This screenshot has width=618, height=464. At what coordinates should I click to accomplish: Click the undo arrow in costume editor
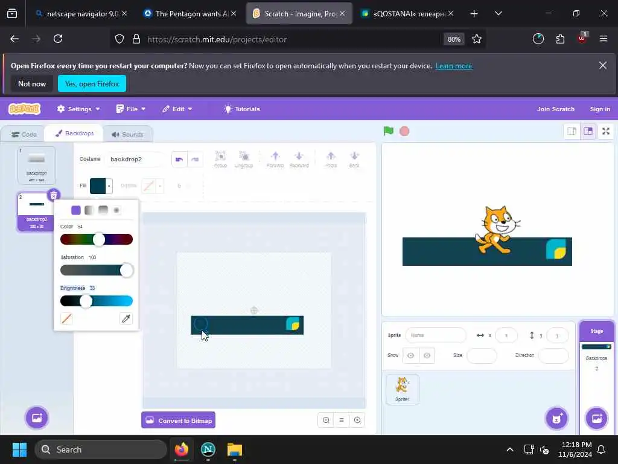coord(179,159)
